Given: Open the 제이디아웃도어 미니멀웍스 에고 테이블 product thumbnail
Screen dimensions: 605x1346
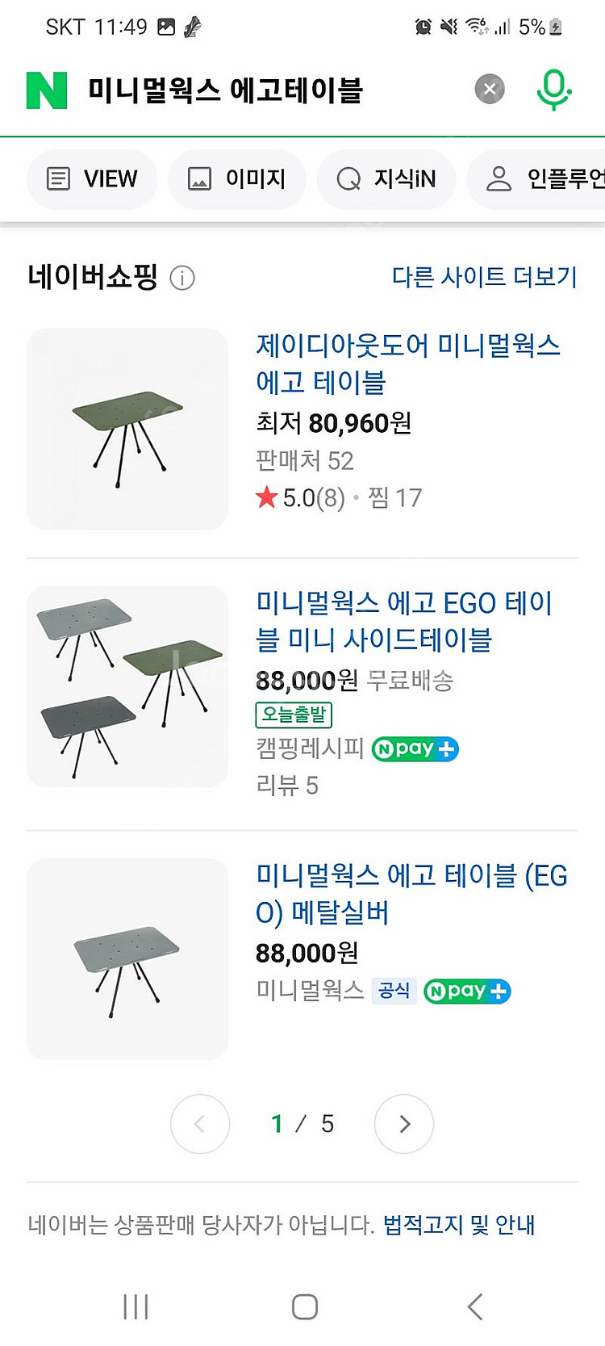Looking at the screenshot, I should [127, 429].
